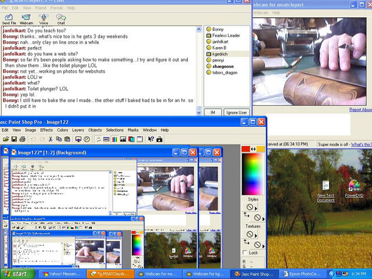Select Bonny in the chat user list
This screenshot has height=279, width=372.
218,29
